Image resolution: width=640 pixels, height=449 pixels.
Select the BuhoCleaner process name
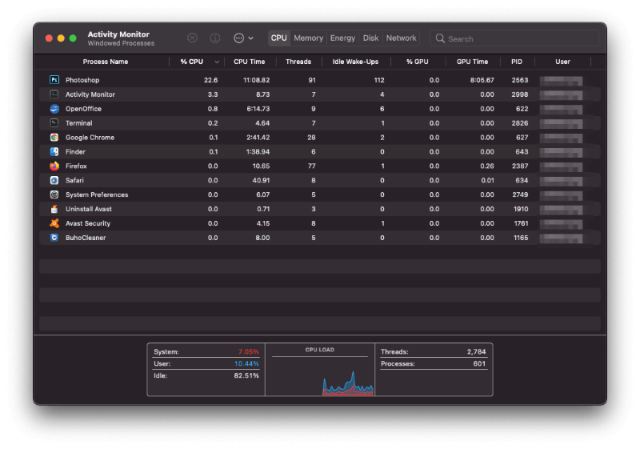pos(86,238)
